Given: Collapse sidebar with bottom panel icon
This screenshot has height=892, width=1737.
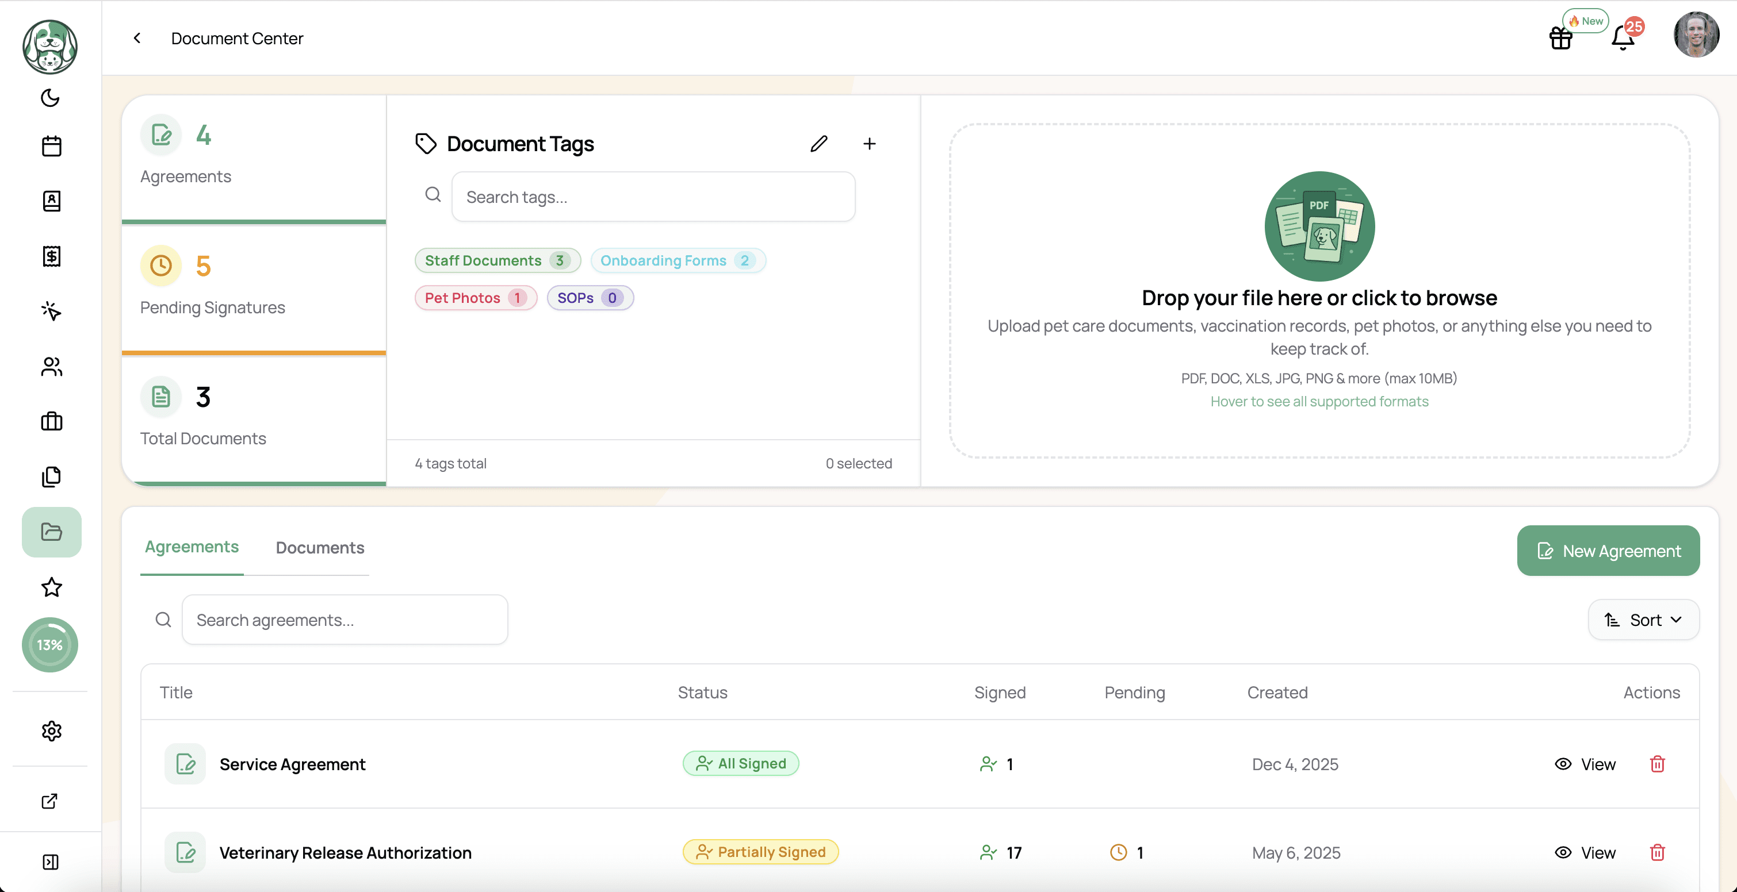Looking at the screenshot, I should coord(51,862).
